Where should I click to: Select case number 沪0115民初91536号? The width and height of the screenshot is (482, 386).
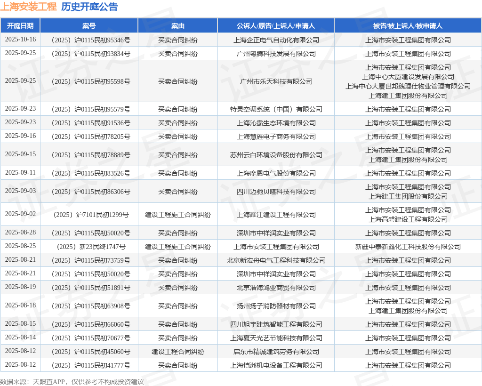(91, 123)
